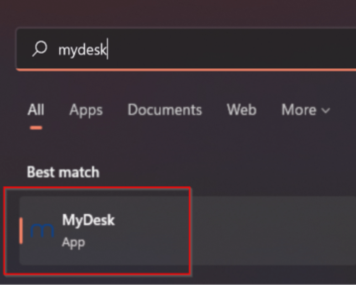Tap the orange accent bar beside MyDesk
Image resolution: width=356 pixels, height=285 pixels.
[x=21, y=230]
